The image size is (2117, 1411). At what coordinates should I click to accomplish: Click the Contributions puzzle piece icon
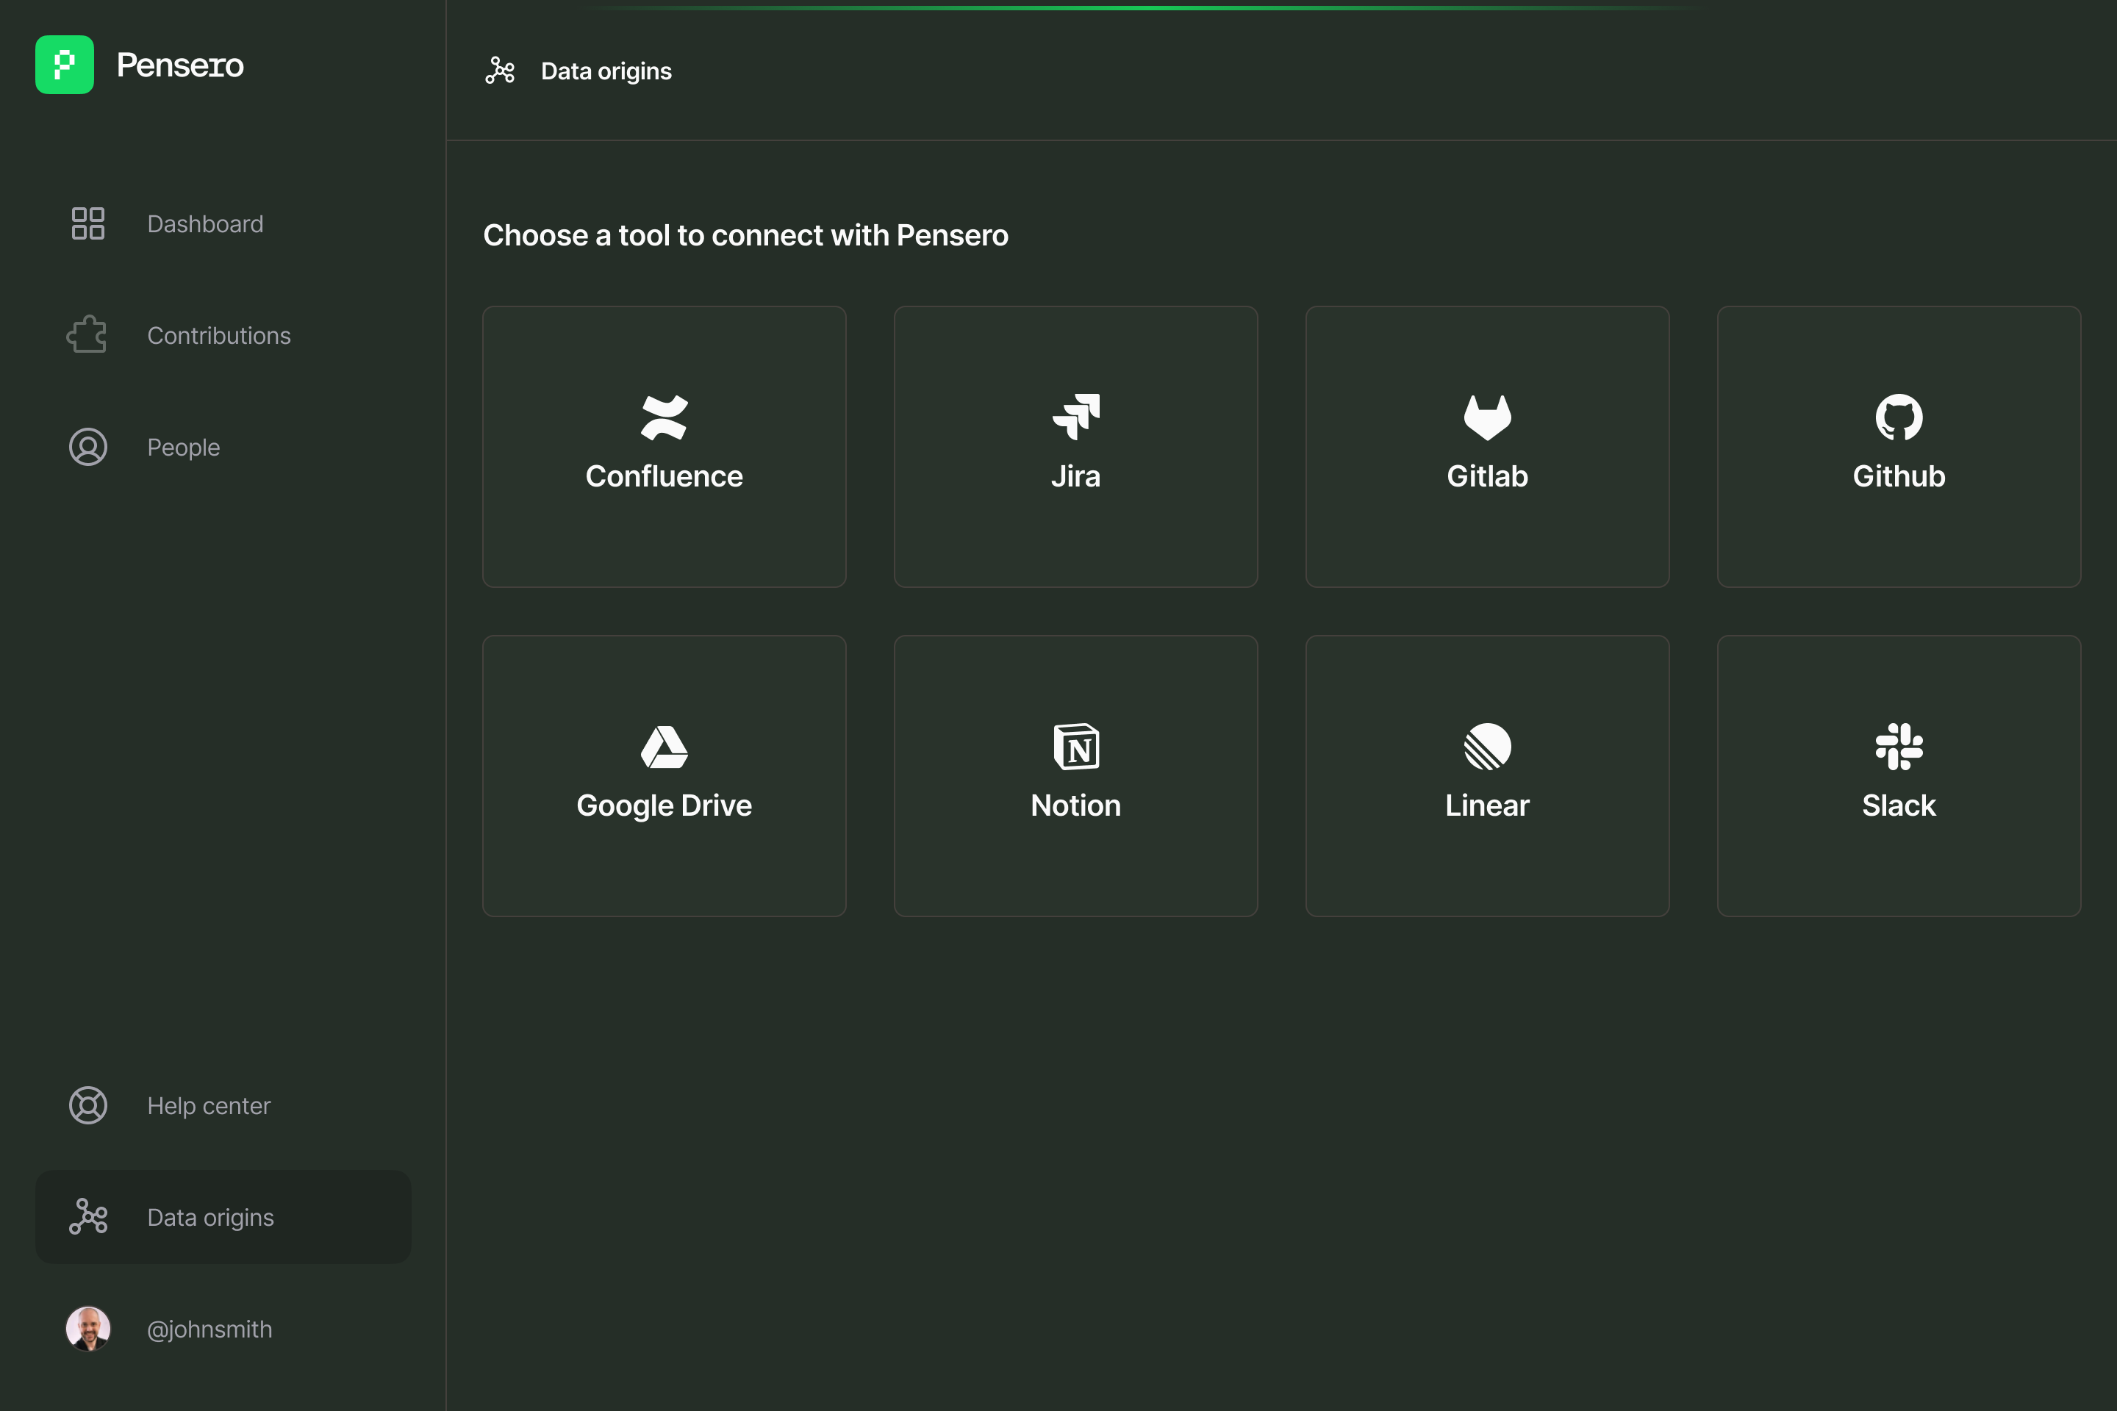[87, 335]
